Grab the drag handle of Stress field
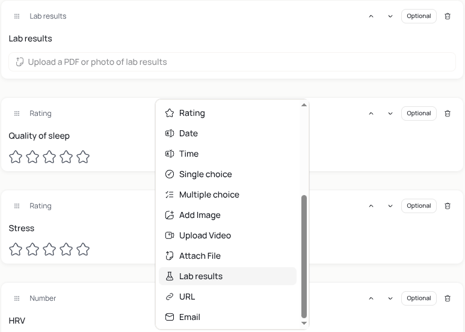The image size is (465, 332). 17,206
